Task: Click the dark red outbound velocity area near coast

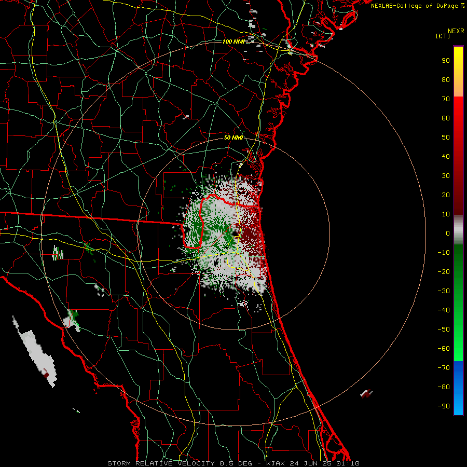Action: pyautogui.click(x=250, y=235)
